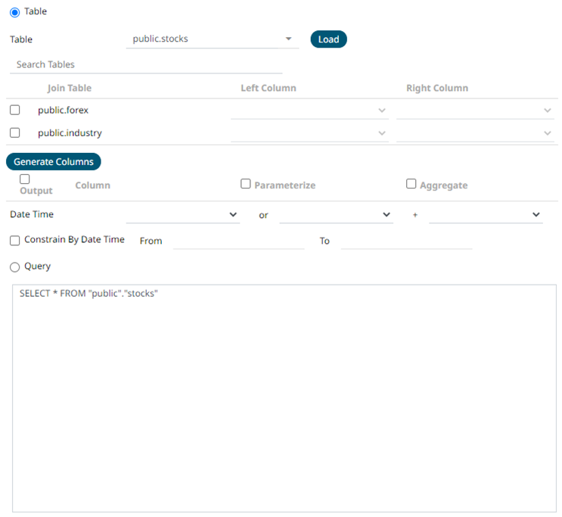The height and width of the screenshot is (517, 562).
Task: Expand Right Column dropdown for public.industry
Action: click(x=475, y=133)
